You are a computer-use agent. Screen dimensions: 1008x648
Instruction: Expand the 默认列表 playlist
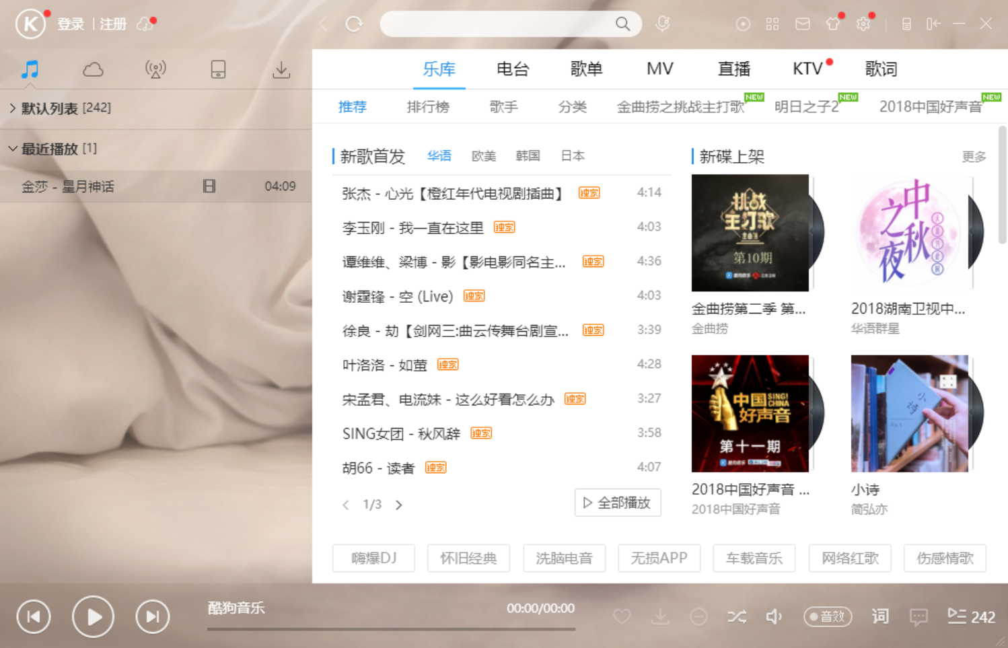[x=12, y=108]
